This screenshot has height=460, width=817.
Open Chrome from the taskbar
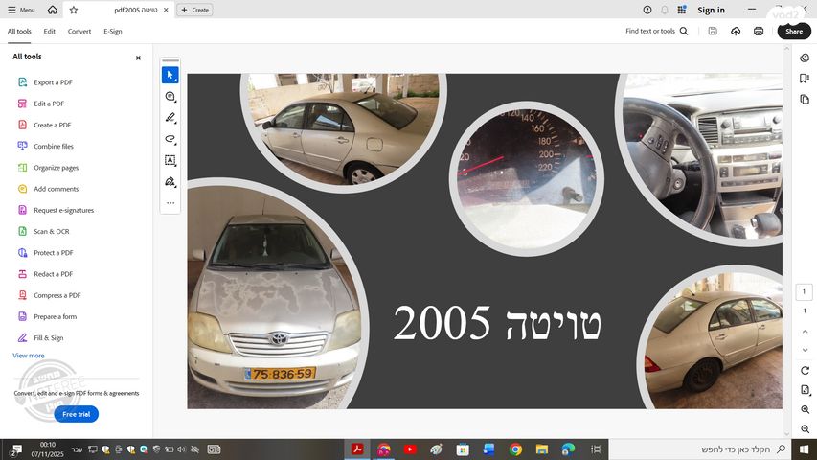click(515, 449)
